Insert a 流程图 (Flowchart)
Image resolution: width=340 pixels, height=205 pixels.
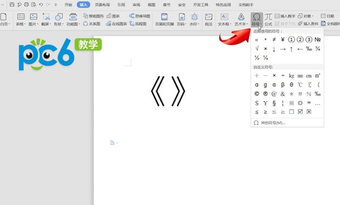tap(138, 24)
